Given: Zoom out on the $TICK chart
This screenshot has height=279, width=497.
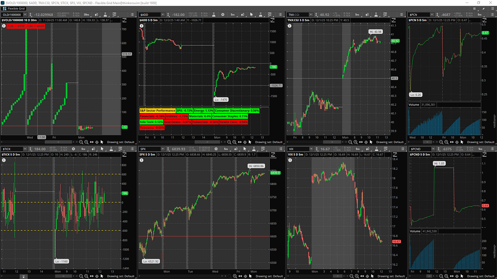Looking at the screenshot, I should click(x=81, y=276).
